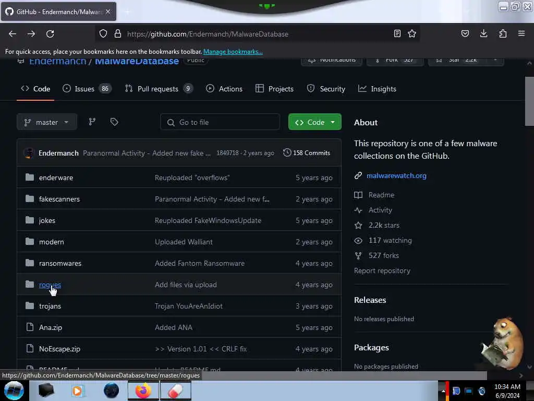Open the Manage bookmarks link

(233, 52)
